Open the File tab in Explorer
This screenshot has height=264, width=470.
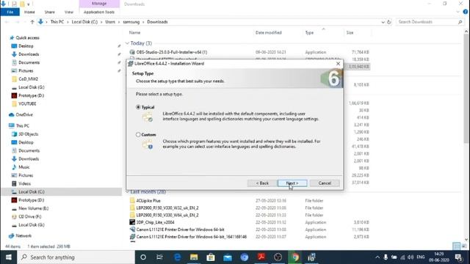pyautogui.click(x=10, y=12)
